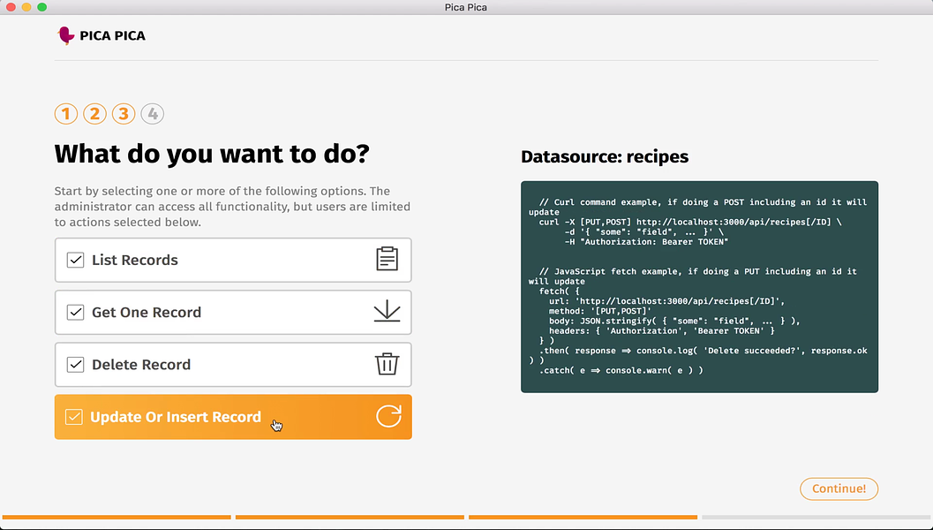Image resolution: width=933 pixels, height=530 pixels.
Task: Click the .catch console.warn code line
Action: point(621,370)
